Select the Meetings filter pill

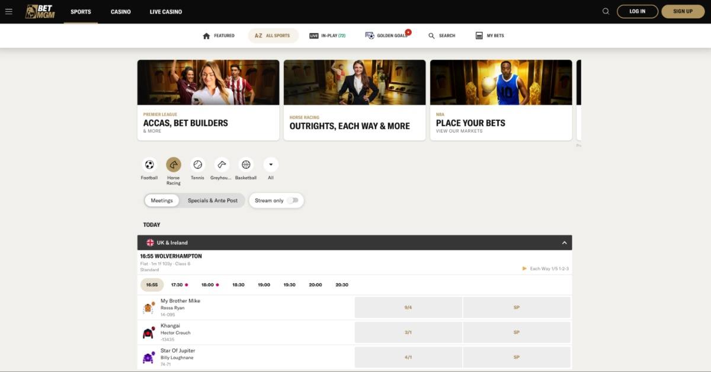(x=161, y=200)
